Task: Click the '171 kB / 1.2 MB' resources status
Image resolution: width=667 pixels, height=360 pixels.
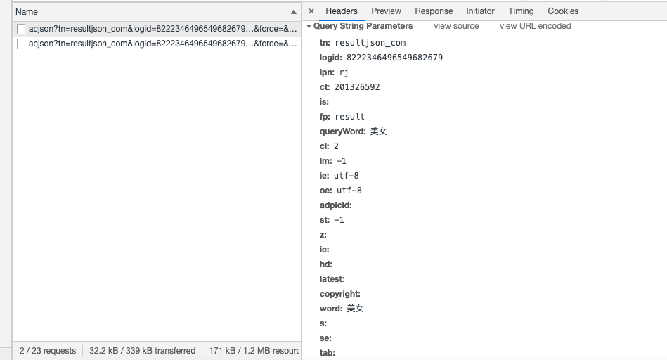Action: pos(254,351)
